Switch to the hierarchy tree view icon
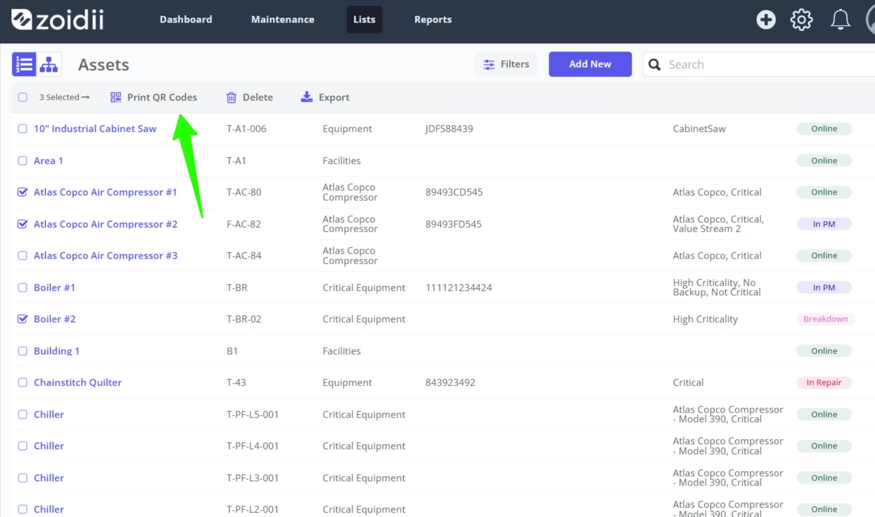 [x=49, y=64]
